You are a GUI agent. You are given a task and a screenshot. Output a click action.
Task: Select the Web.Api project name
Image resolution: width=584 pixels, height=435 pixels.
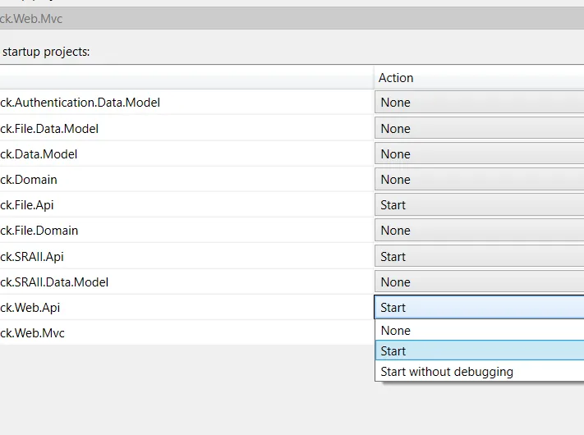tap(30, 308)
